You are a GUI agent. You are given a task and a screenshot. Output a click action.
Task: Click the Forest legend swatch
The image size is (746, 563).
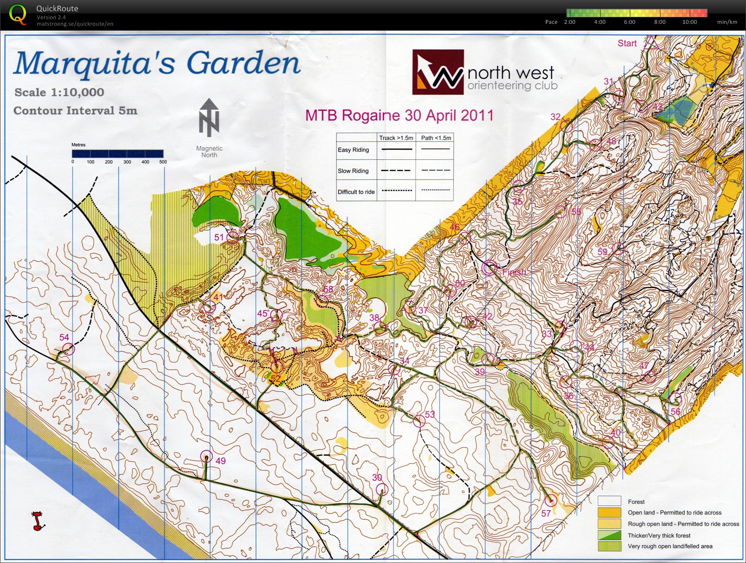tap(609, 501)
